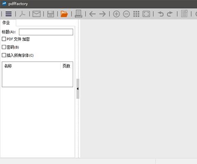Check the 密码(B) checkbox

pos(4,47)
